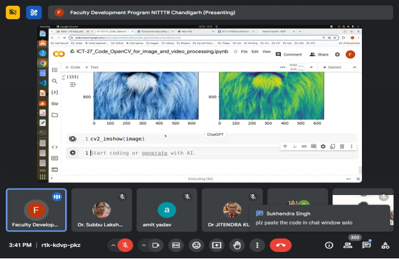Open the Gemini assistant button
The width and height of the screenshot is (399, 259).
[332, 67]
